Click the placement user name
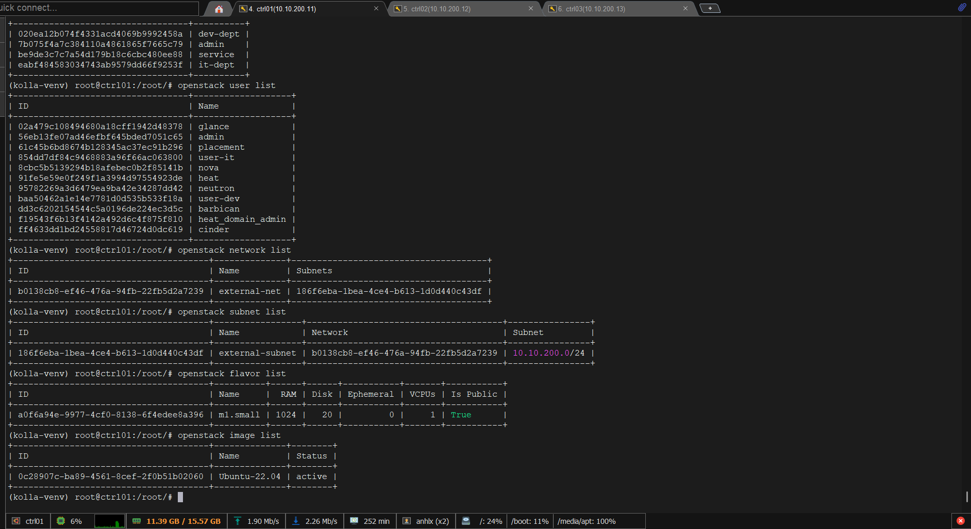The image size is (971, 529). tap(222, 147)
